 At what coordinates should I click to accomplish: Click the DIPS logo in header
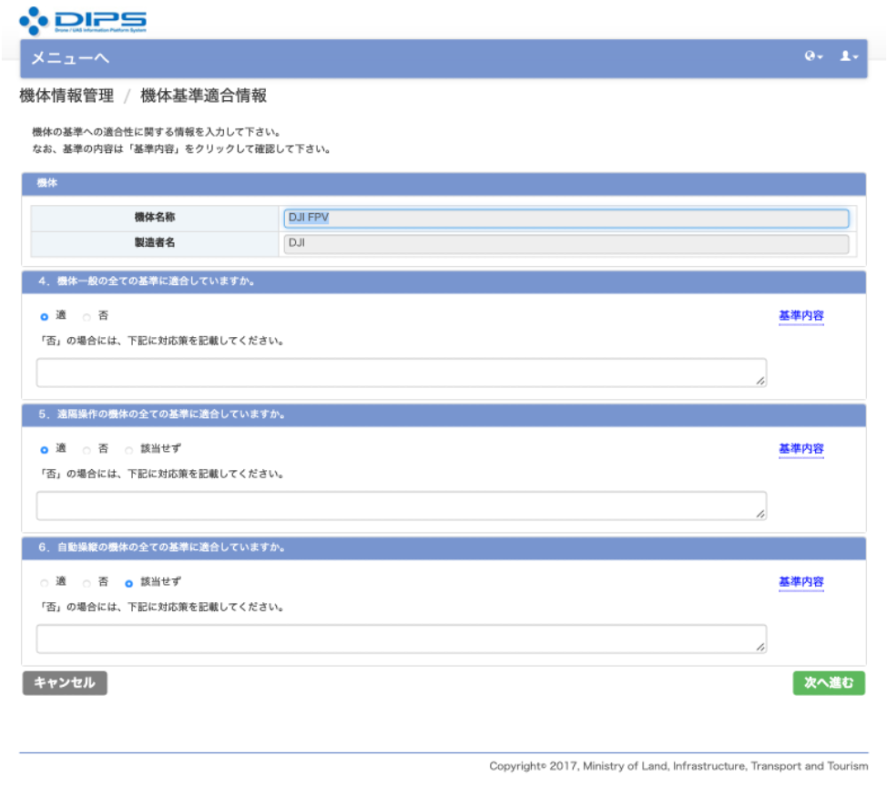pyautogui.click(x=83, y=21)
